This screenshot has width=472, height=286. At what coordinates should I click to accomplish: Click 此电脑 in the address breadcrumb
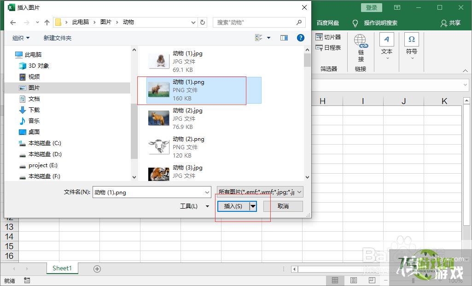(81, 22)
